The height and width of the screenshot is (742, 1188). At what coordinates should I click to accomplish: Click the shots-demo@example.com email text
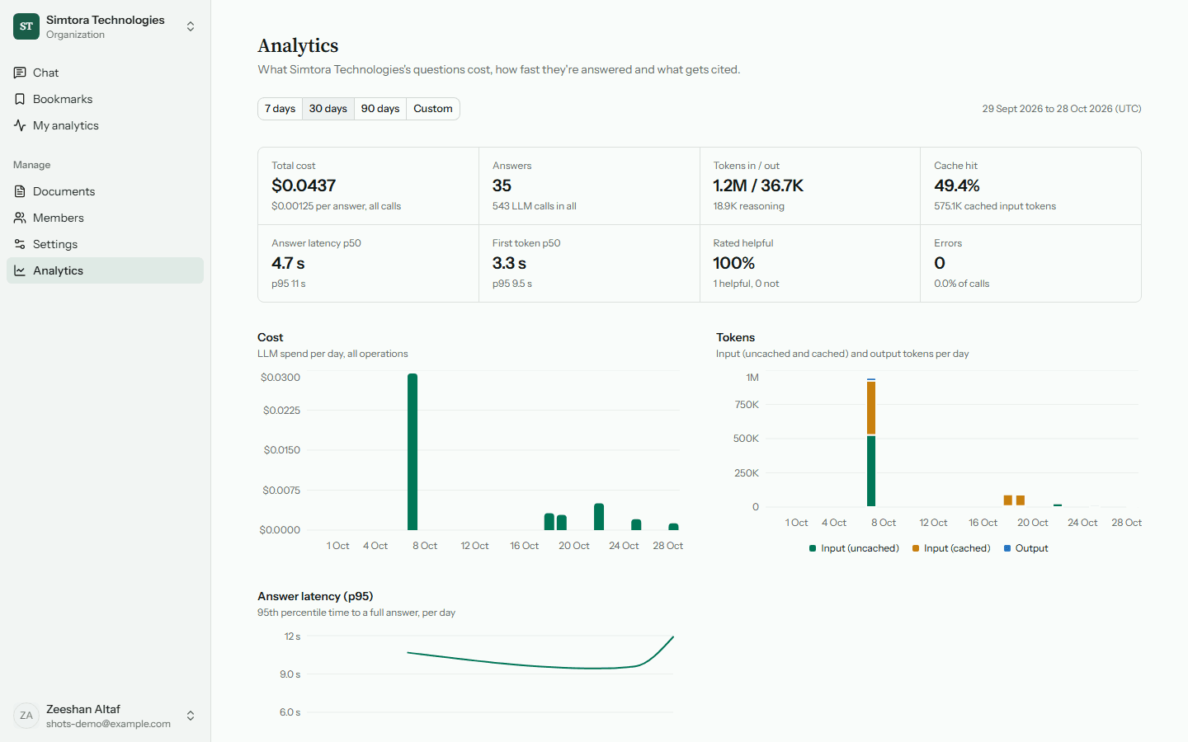point(108,724)
